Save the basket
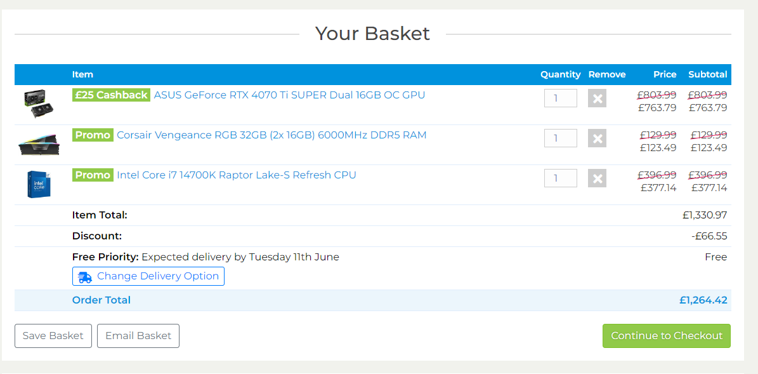The width and height of the screenshot is (758, 374). [53, 336]
